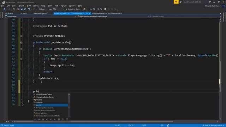The image size is (226, 127).
Task: Toggle the namespace braces filter in IntelliSense bar
Action: (59, 119)
